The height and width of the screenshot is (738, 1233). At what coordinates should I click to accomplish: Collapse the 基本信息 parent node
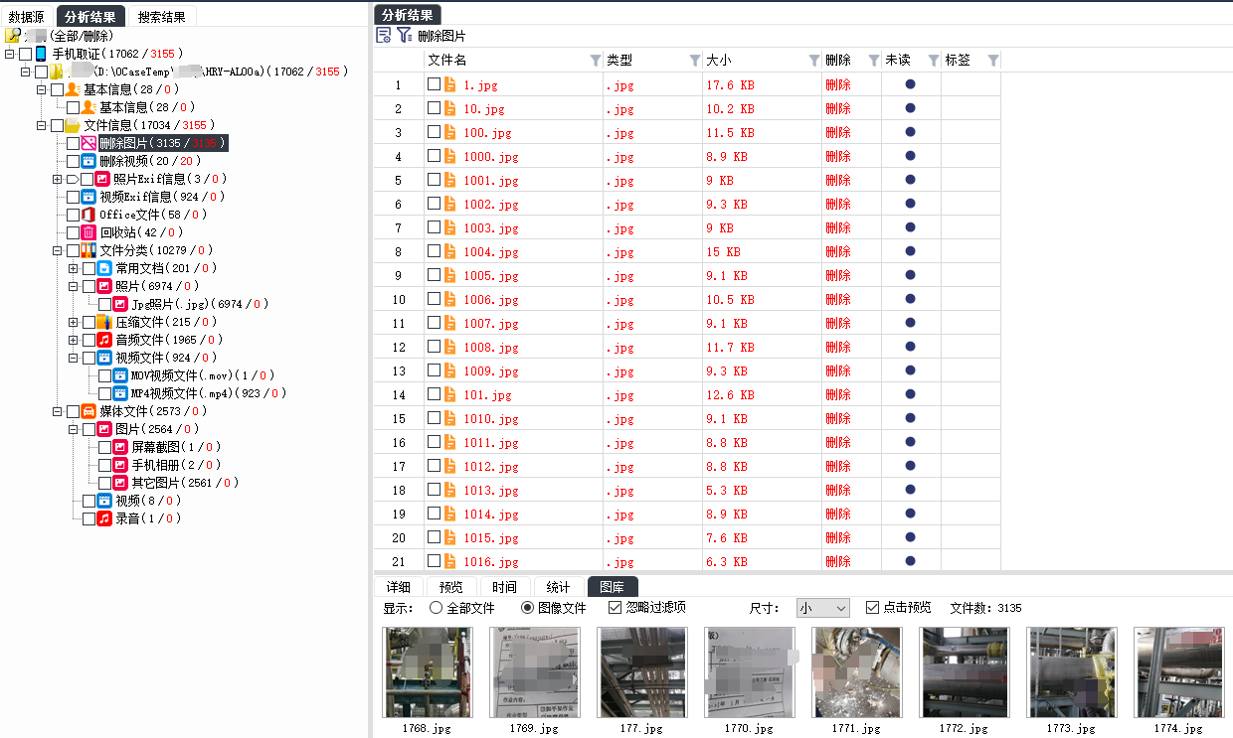click(x=42, y=89)
